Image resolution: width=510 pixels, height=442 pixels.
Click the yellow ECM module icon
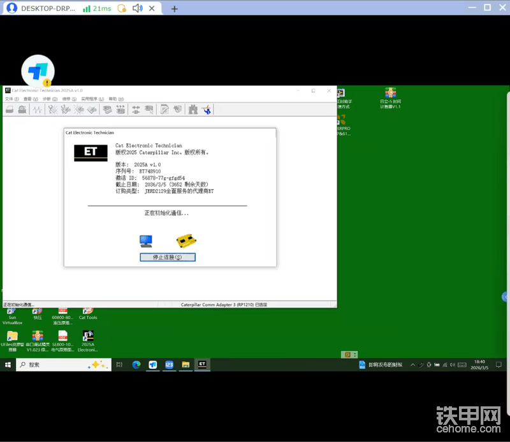186,241
